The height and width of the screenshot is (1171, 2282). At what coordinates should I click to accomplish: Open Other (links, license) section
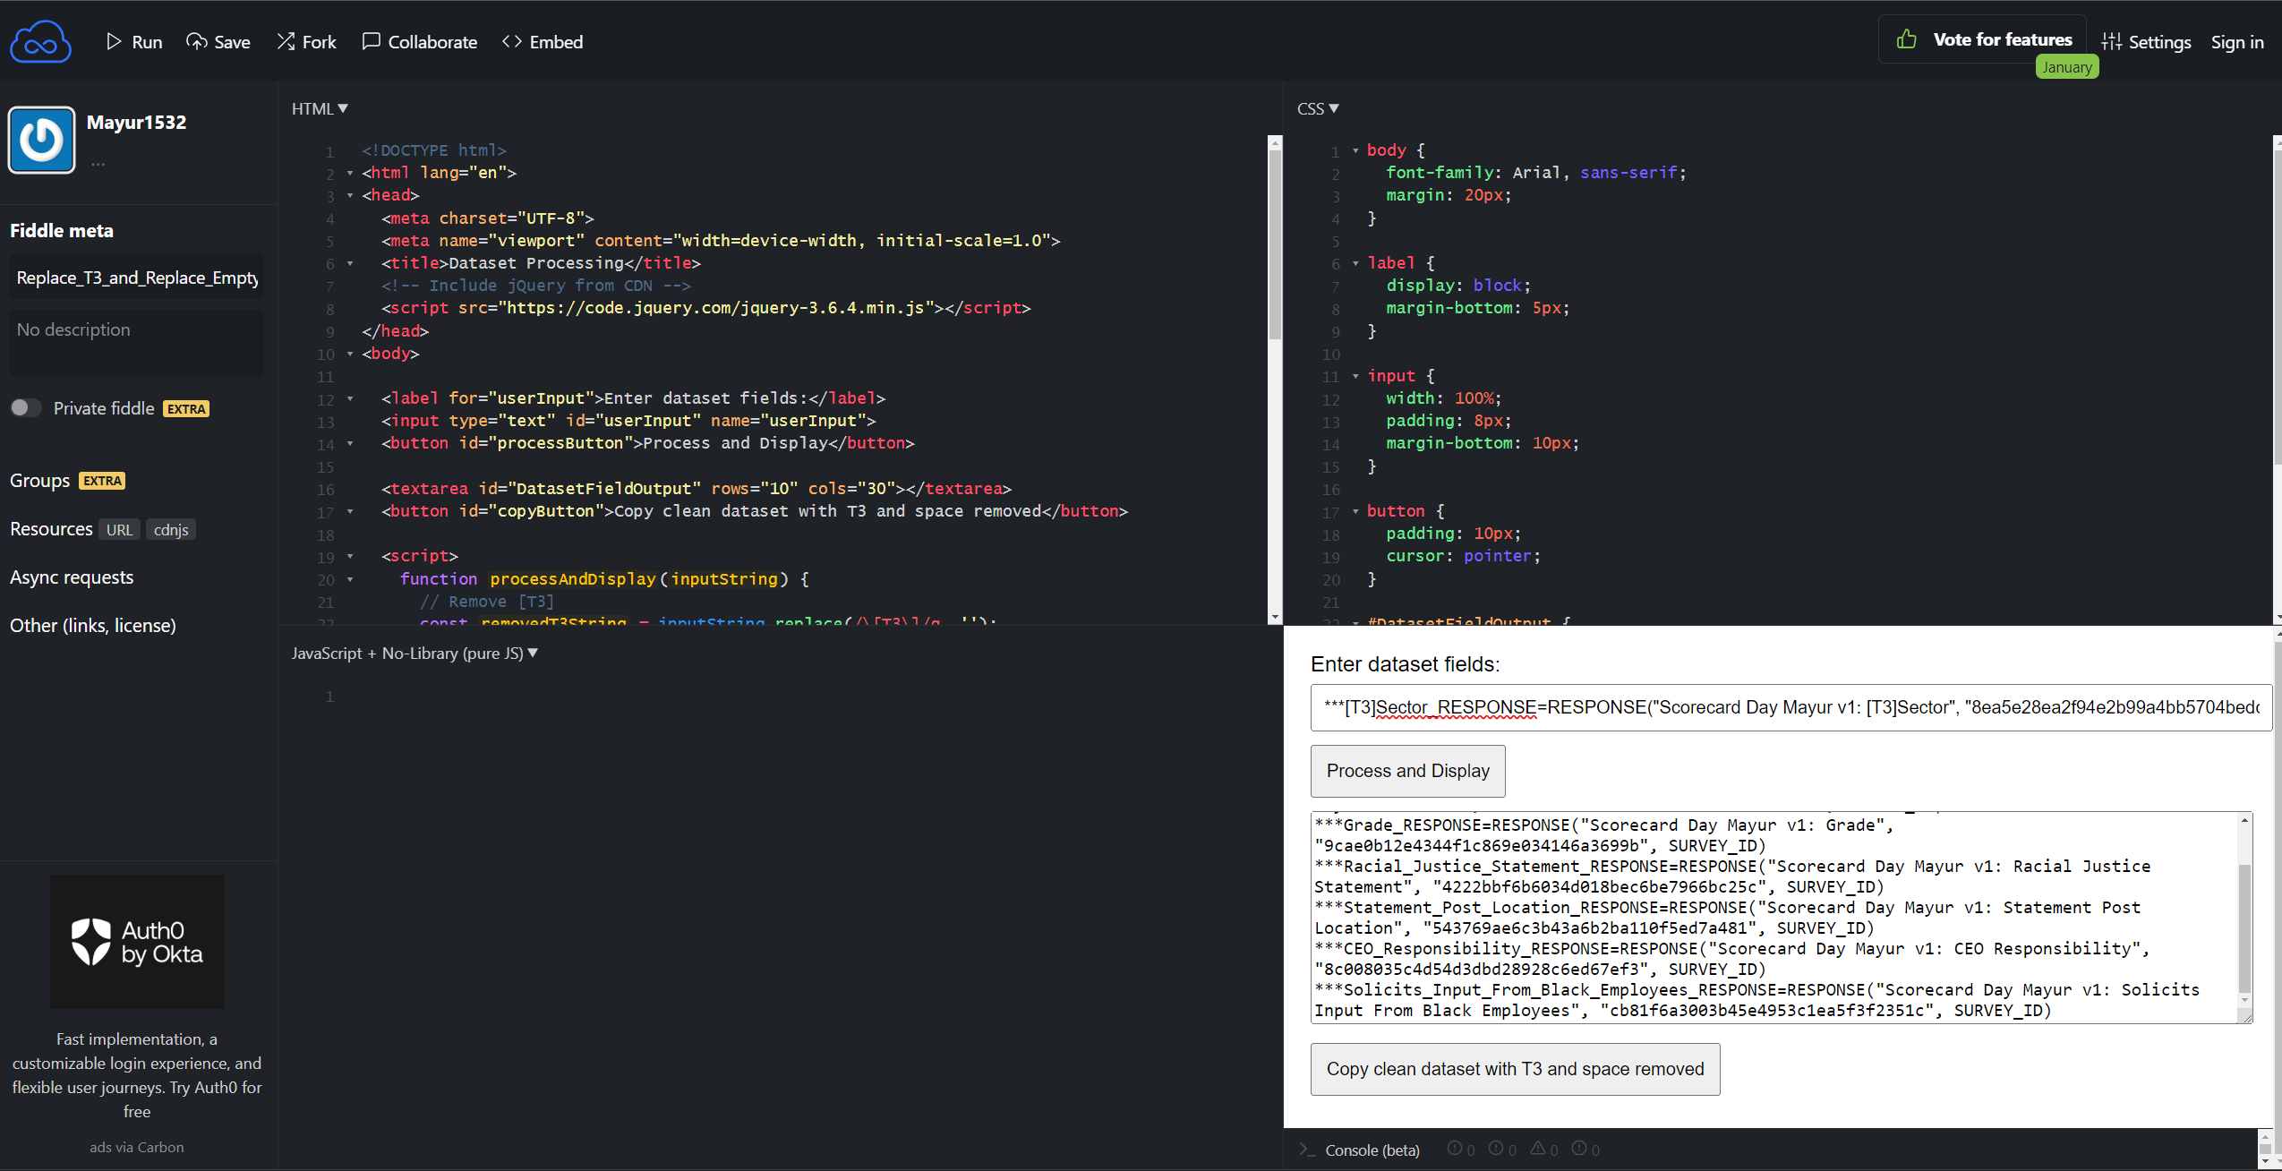click(93, 626)
